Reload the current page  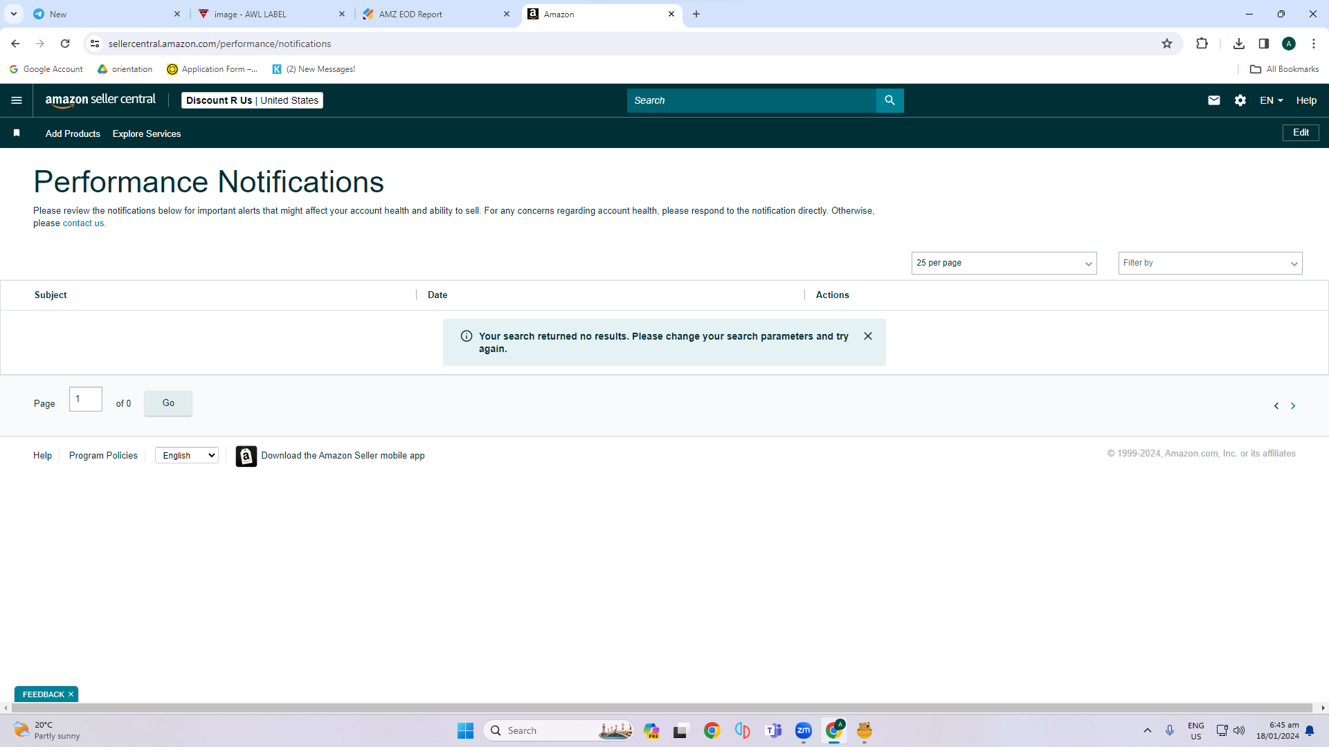click(x=65, y=44)
